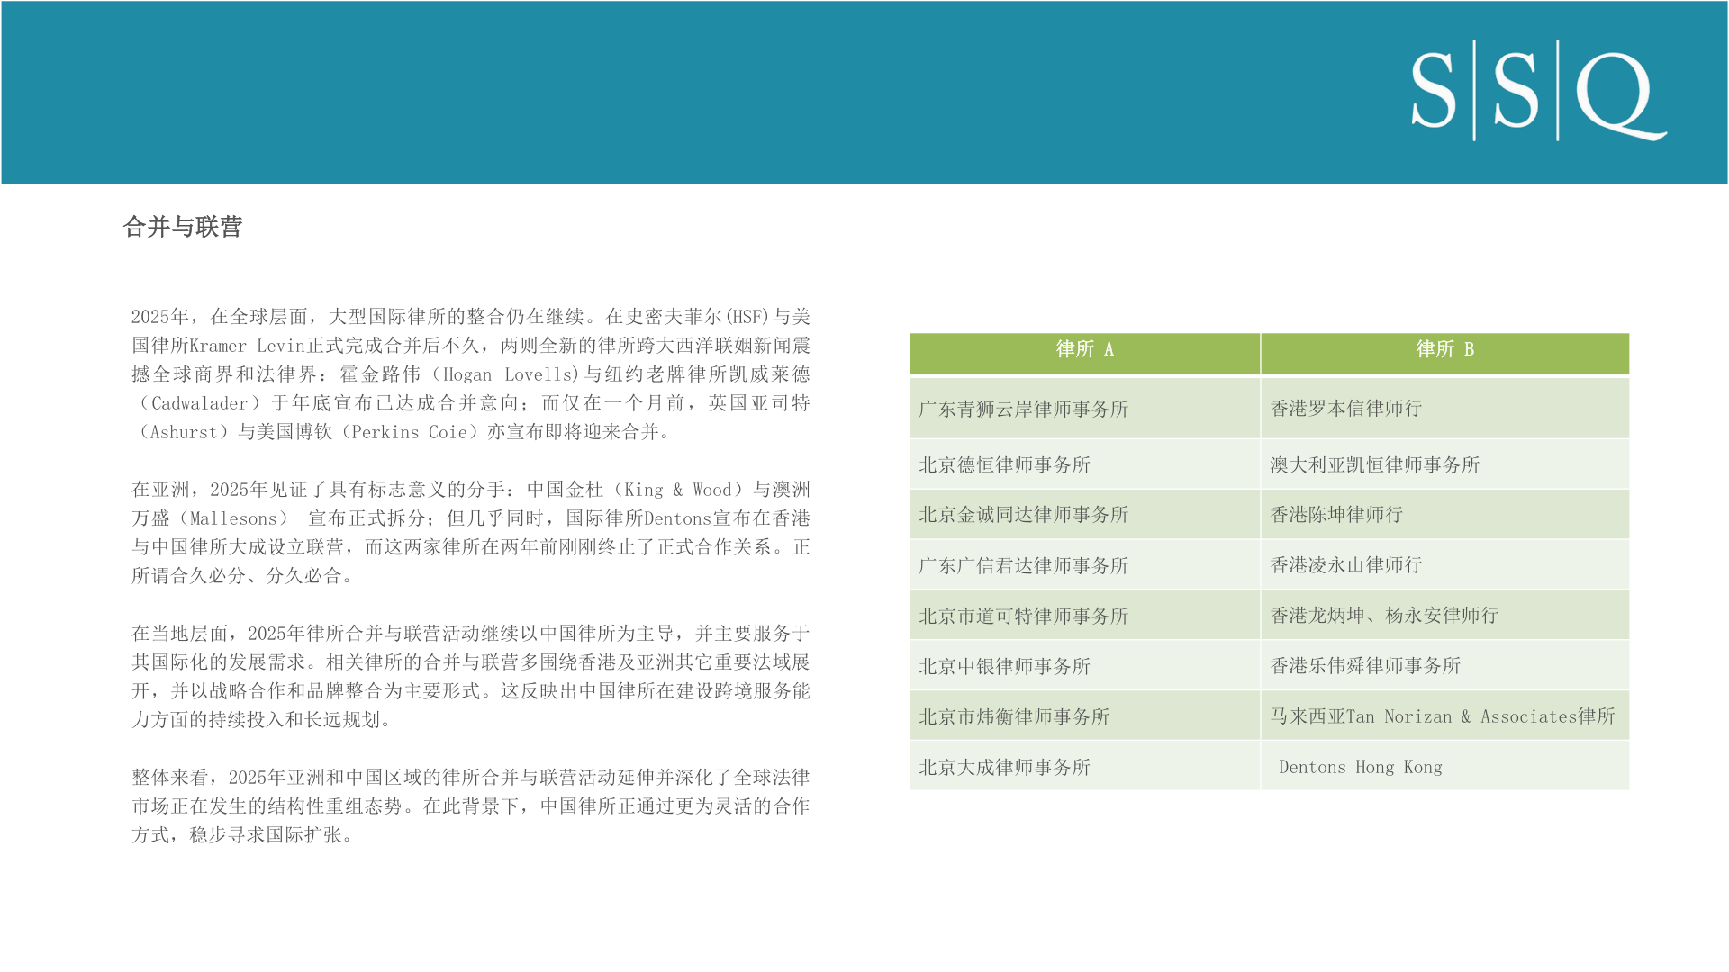This screenshot has width=1729, height=972.
Task: Click the 香港龙炳坤、杨永安律师行 cell
Action: (x=1384, y=616)
